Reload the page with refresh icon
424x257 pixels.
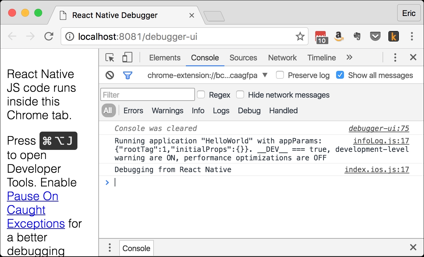pos(49,36)
